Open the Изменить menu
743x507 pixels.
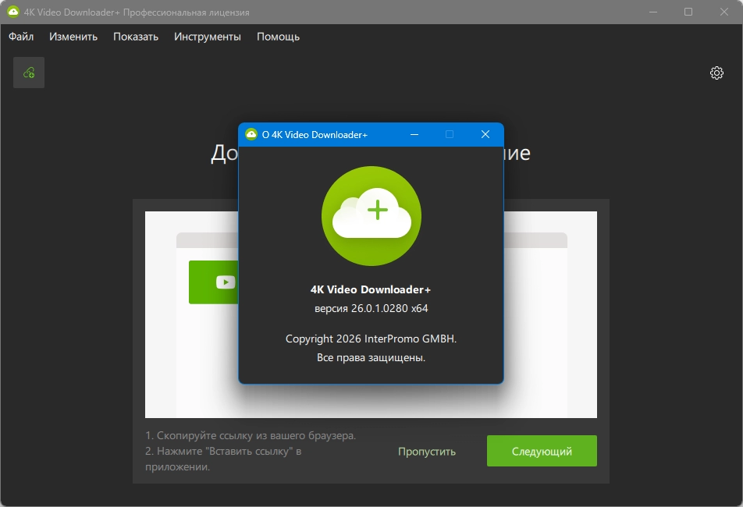click(73, 37)
